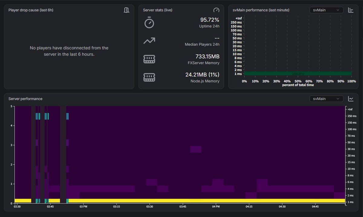
Task: Click the 04:45 timeline label
Action: 315,207
